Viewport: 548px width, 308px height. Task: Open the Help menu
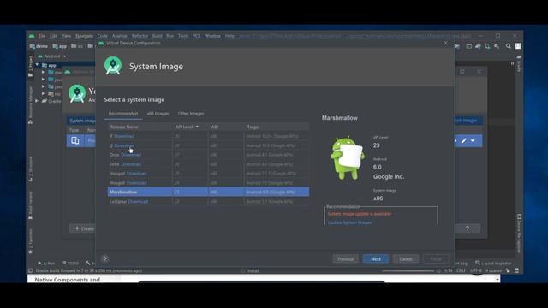point(229,36)
